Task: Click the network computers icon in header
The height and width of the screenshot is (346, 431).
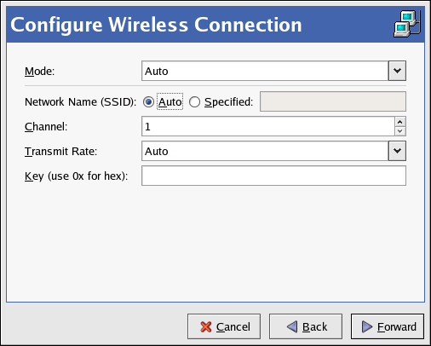Action: coord(407,24)
